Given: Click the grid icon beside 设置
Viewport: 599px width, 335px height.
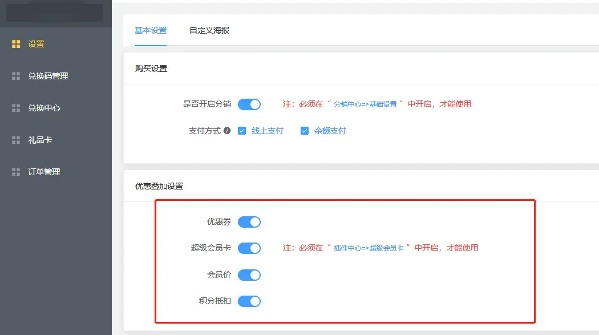Looking at the screenshot, I should coord(16,44).
